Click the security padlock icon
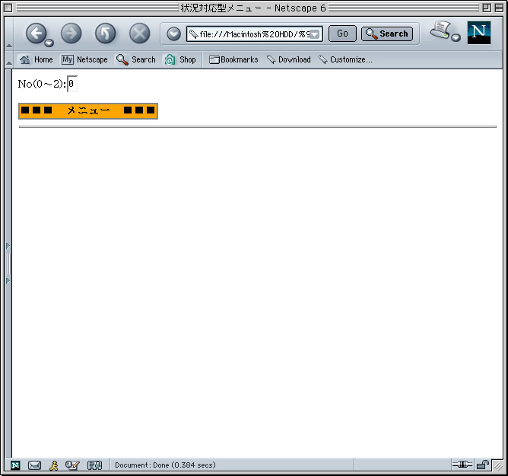The image size is (508, 476). point(483,465)
